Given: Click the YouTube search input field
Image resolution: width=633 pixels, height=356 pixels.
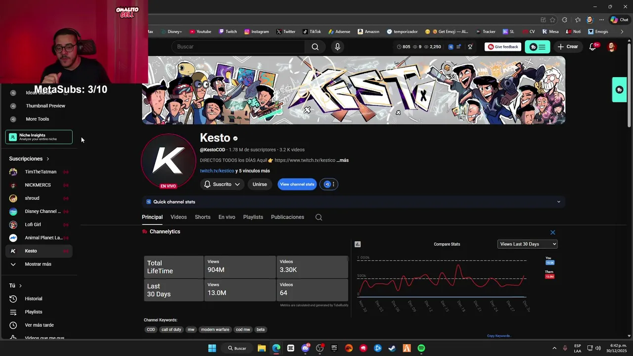Looking at the screenshot, I should (x=238, y=46).
